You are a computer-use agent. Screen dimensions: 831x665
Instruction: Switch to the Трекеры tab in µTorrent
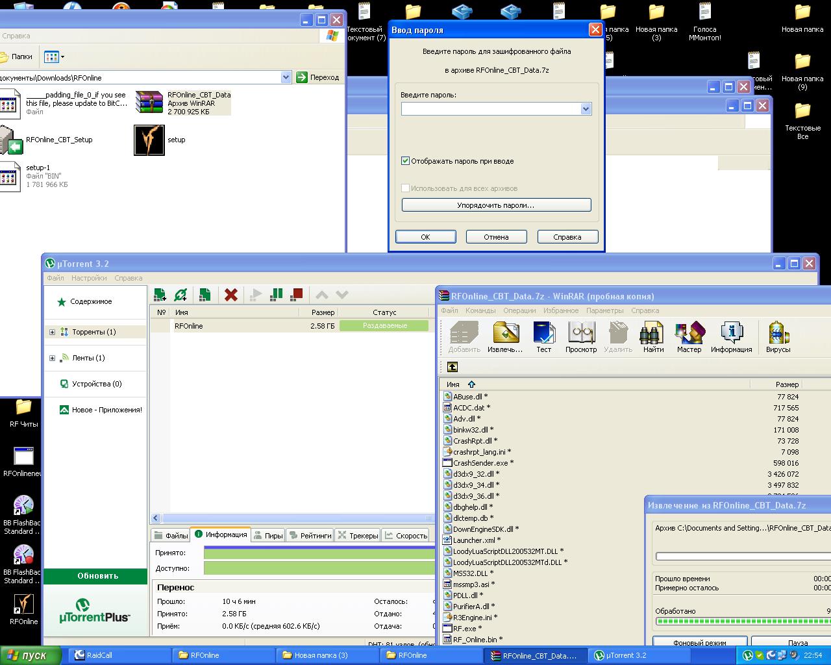tap(357, 535)
